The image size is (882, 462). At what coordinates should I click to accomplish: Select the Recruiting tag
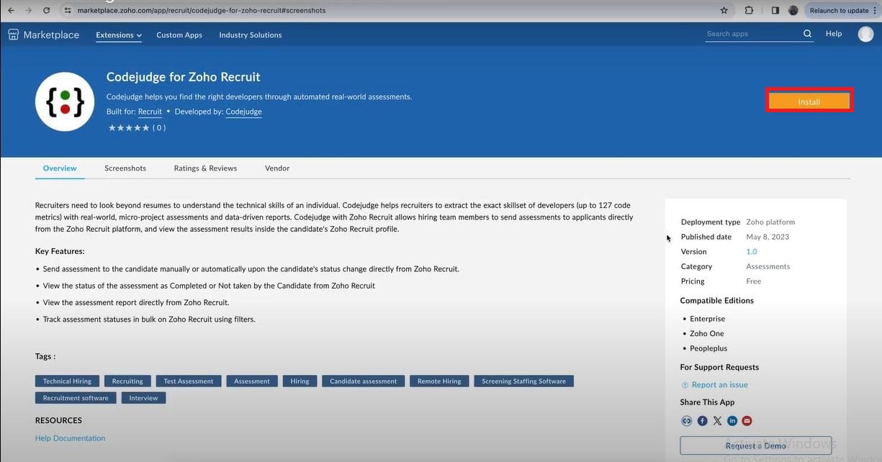point(127,381)
